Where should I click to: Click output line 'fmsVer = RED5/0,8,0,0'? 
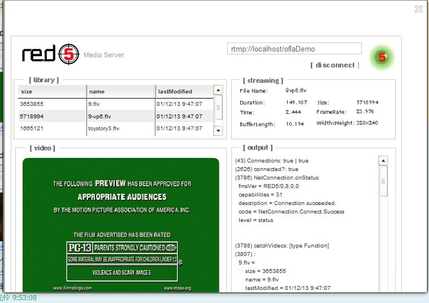[268, 186]
